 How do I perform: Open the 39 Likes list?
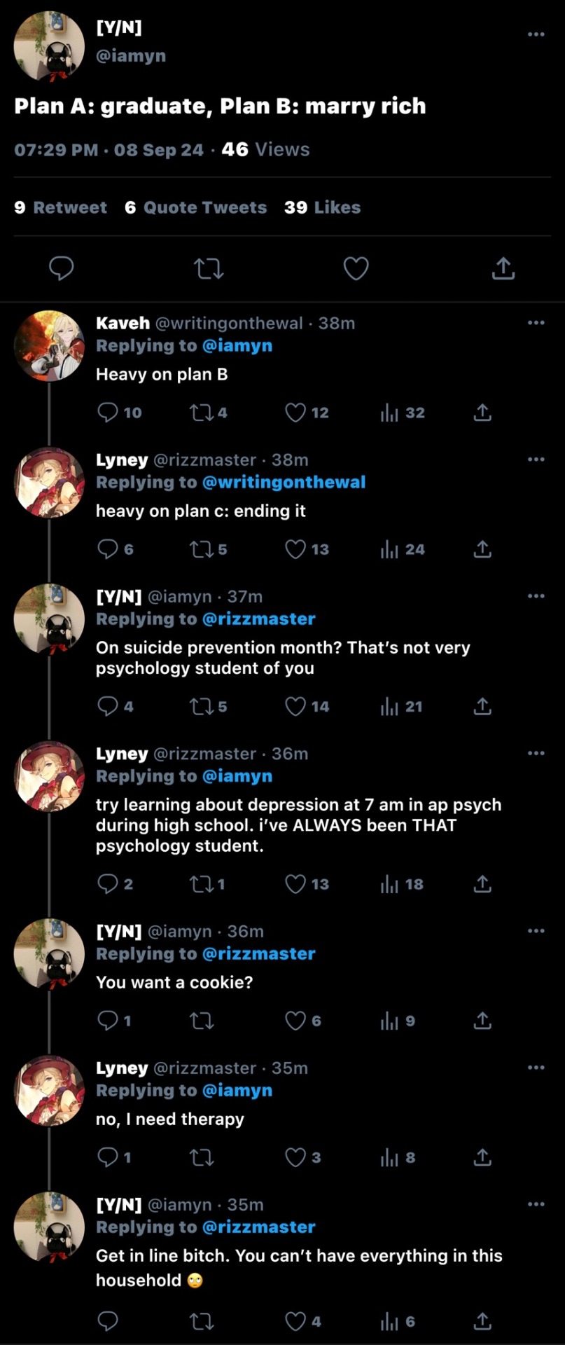pos(323,207)
